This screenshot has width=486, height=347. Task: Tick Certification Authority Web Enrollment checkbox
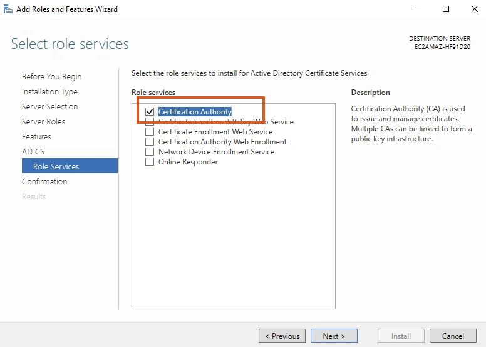pos(150,142)
